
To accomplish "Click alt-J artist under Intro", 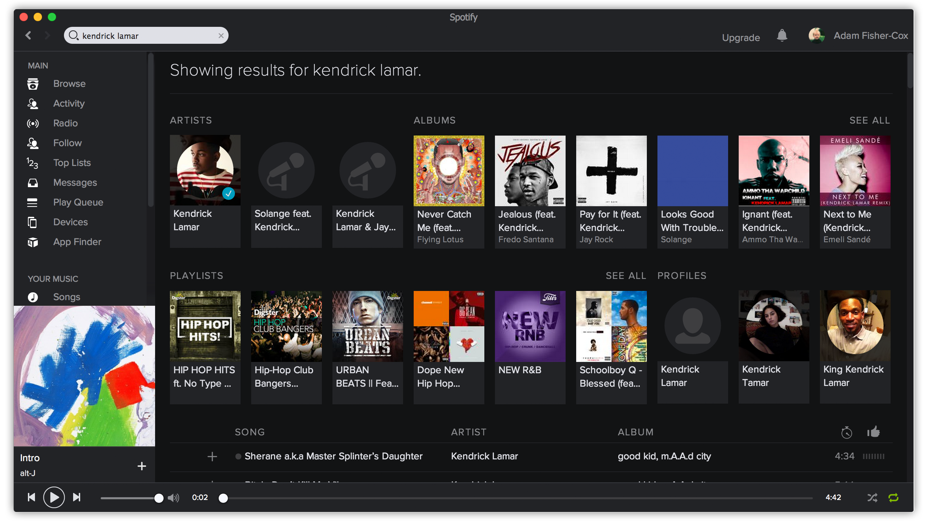I will point(28,473).
